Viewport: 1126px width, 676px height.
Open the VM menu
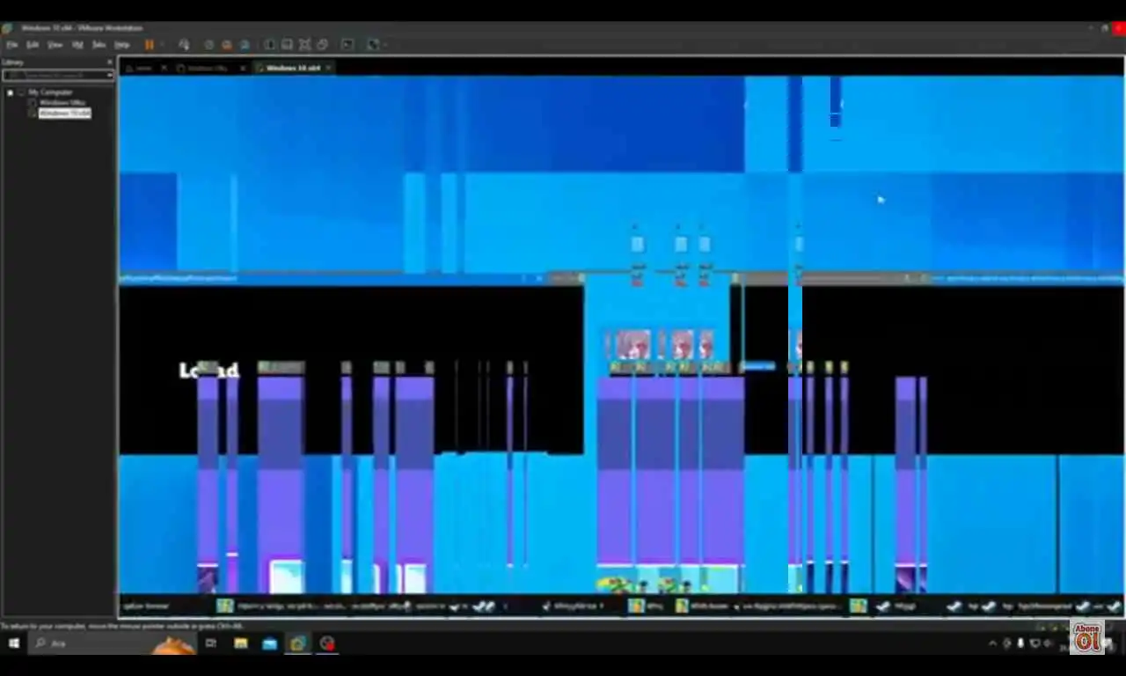pyautogui.click(x=77, y=44)
